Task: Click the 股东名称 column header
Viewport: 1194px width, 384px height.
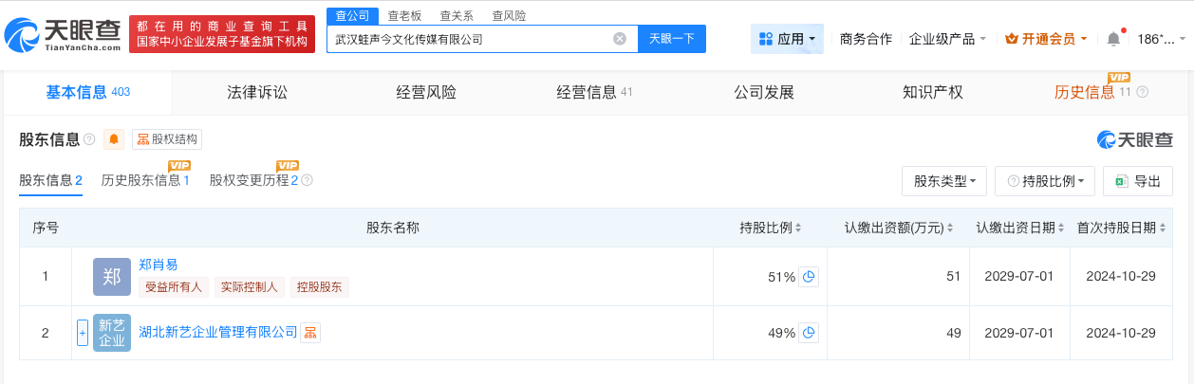Action: [393, 228]
